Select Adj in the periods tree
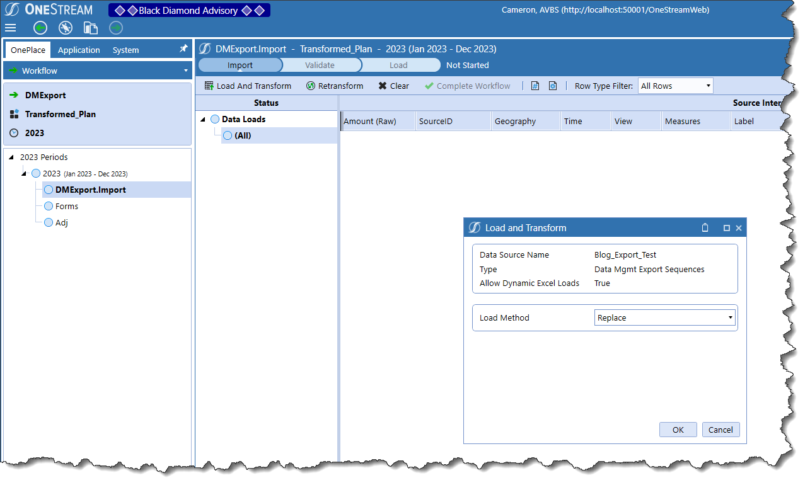The height and width of the screenshot is (485, 810). point(62,222)
